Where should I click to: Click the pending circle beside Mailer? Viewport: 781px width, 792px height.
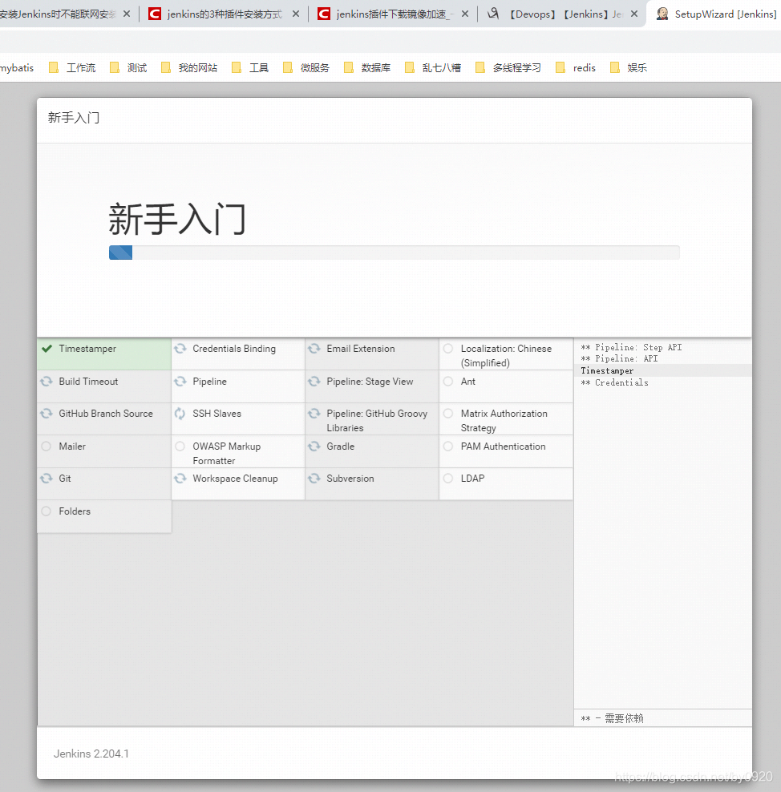click(x=47, y=446)
